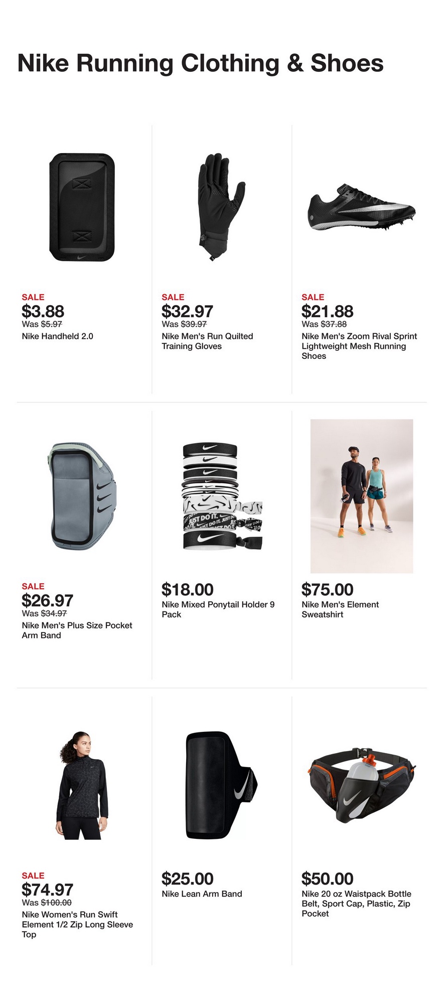Open the Nike Handheld 2.0 title link
Viewport: 444px width, 1004px height.
pyautogui.click(x=58, y=336)
